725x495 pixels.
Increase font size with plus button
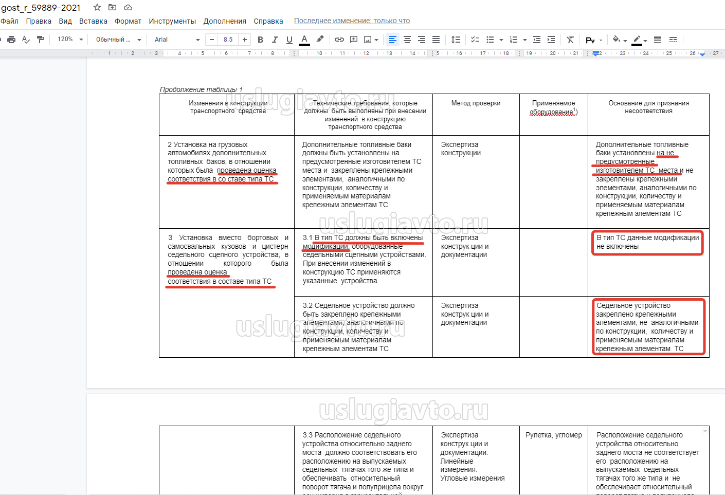tap(245, 40)
